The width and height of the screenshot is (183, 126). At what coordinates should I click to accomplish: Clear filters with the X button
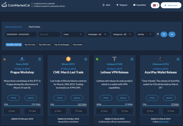(172, 35)
